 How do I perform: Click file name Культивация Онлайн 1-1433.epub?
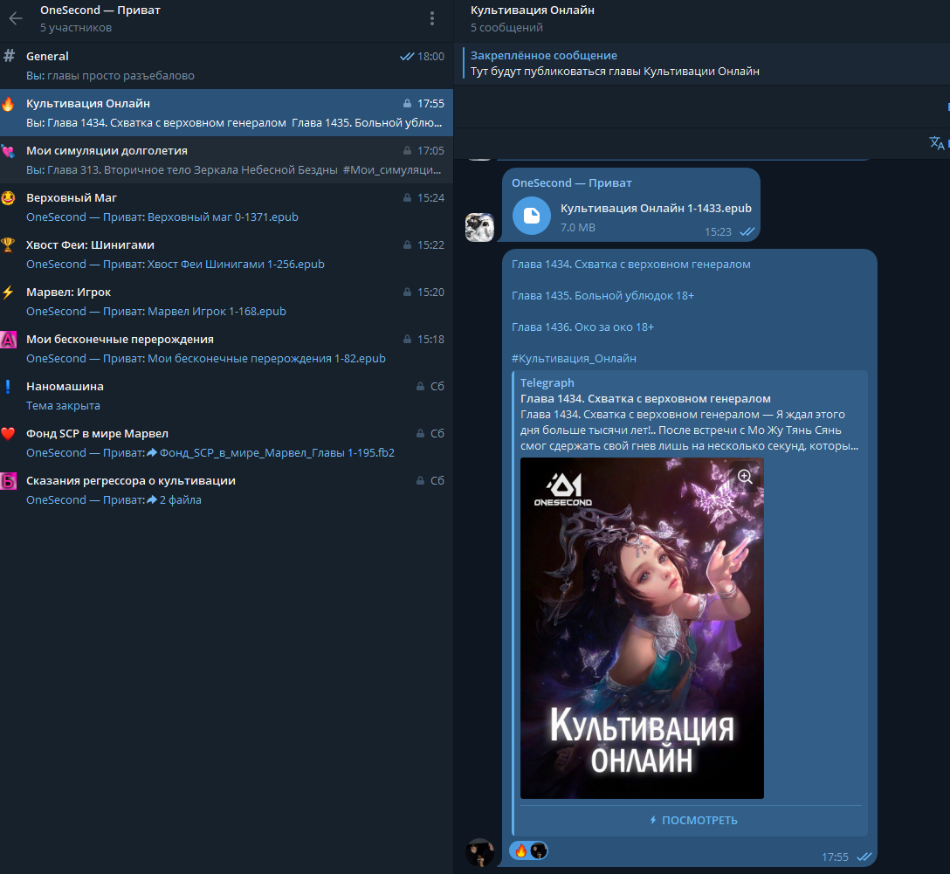[656, 209]
